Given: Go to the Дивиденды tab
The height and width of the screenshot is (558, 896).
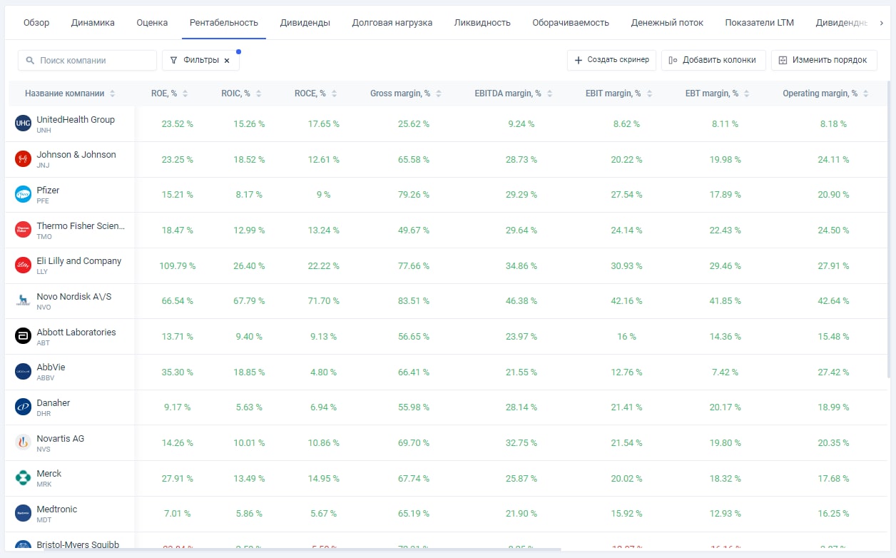Looking at the screenshot, I should (x=305, y=23).
